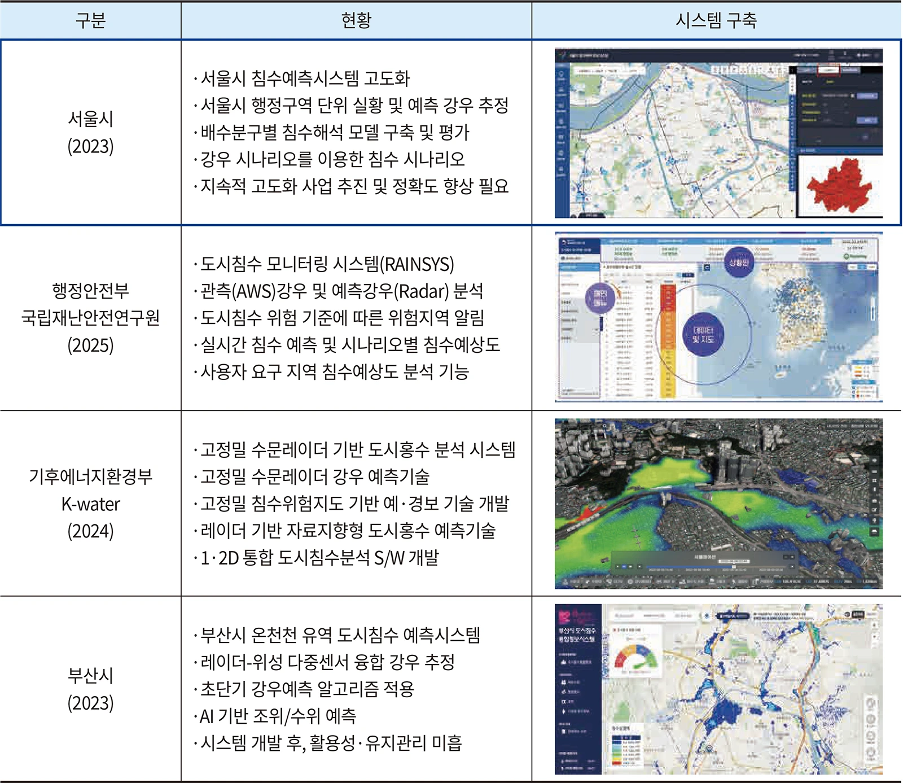Click the red Seoul district map inset
Image resolution: width=903 pixels, height=783 pixels.
click(x=839, y=185)
